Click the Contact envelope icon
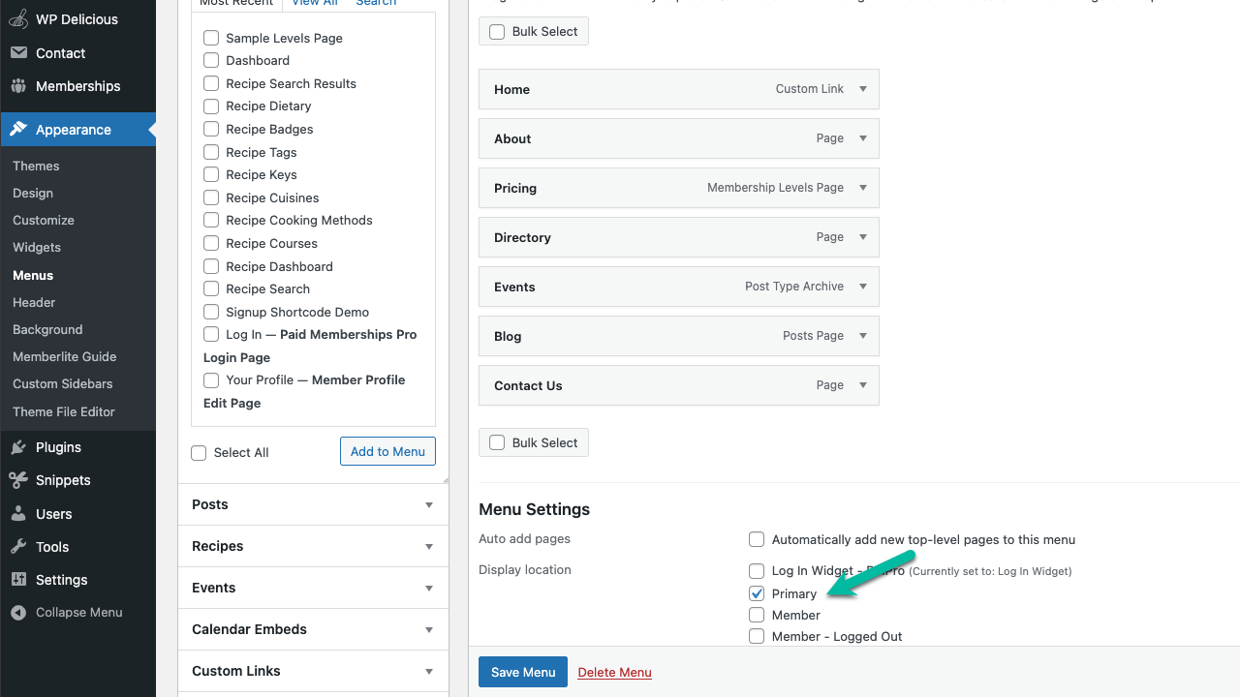This screenshot has height=697, width=1240. (18, 53)
